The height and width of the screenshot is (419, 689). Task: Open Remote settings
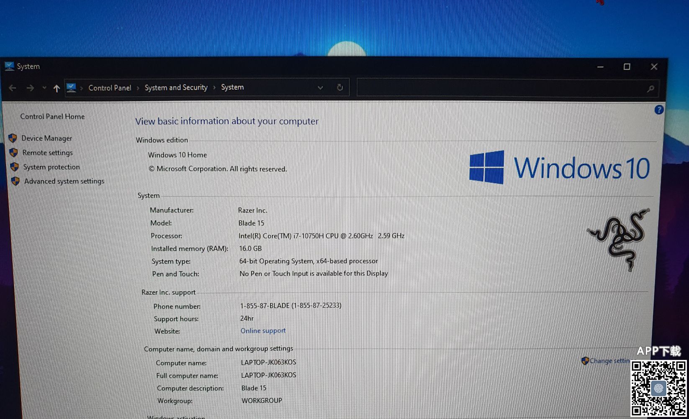(47, 153)
